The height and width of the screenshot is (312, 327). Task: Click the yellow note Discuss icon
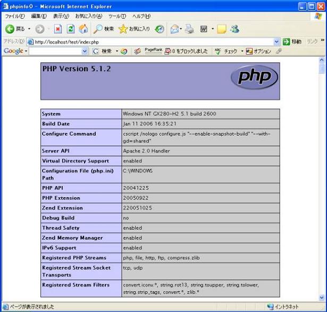click(x=222, y=29)
